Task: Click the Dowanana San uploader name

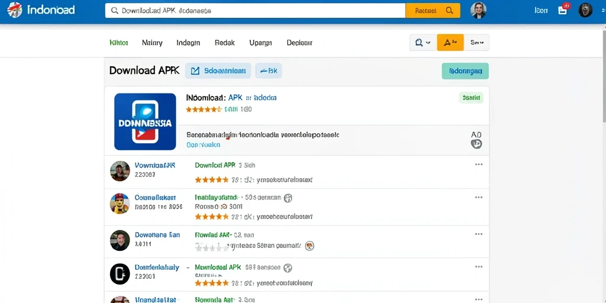Action: pyautogui.click(x=157, y=234)
